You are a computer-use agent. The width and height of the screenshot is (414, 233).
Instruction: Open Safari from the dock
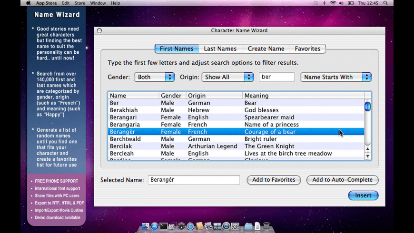tap(190, 226)
